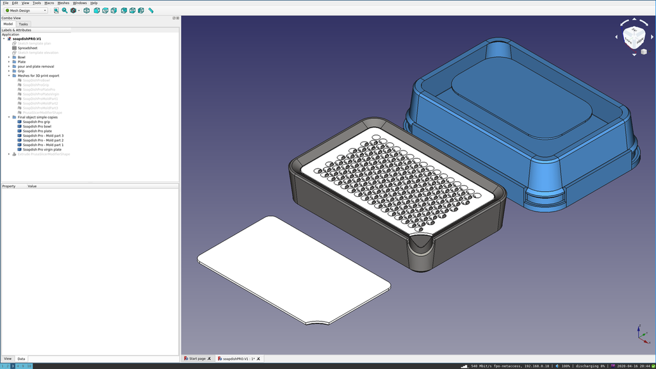Screen dimensions: 656x369
Task: Click the soapdishPRO.V1 document icon
Action: point(9,39)
